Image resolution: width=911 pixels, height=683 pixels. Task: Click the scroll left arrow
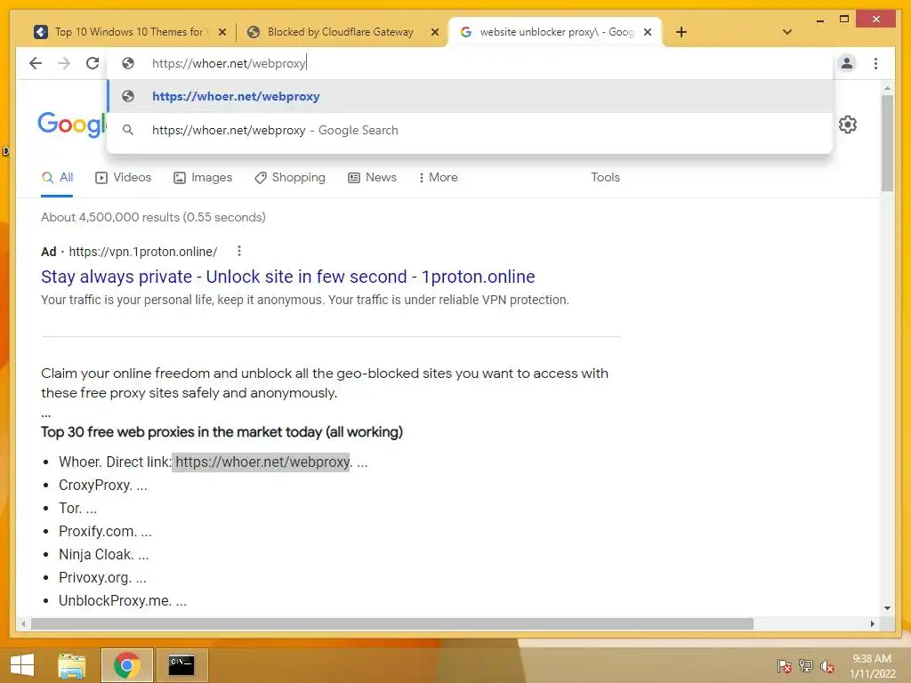pos(23,624)
